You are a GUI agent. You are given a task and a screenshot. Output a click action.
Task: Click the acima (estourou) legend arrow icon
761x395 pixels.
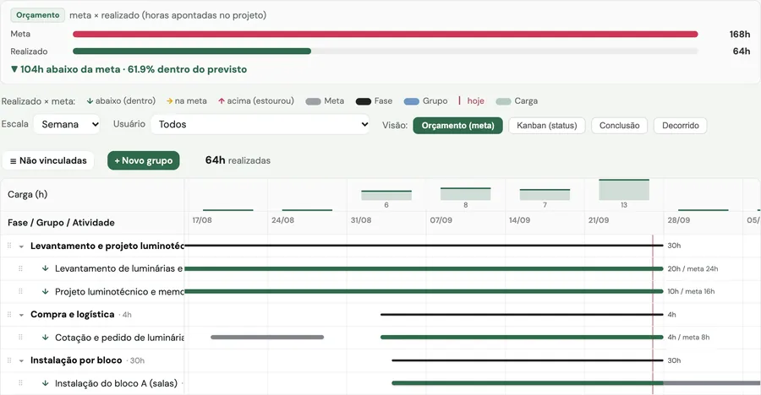pos(222,101)
